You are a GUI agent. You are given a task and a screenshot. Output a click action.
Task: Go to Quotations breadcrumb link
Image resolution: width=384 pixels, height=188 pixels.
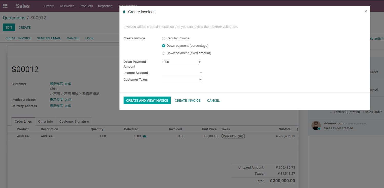tap(14, 18)
